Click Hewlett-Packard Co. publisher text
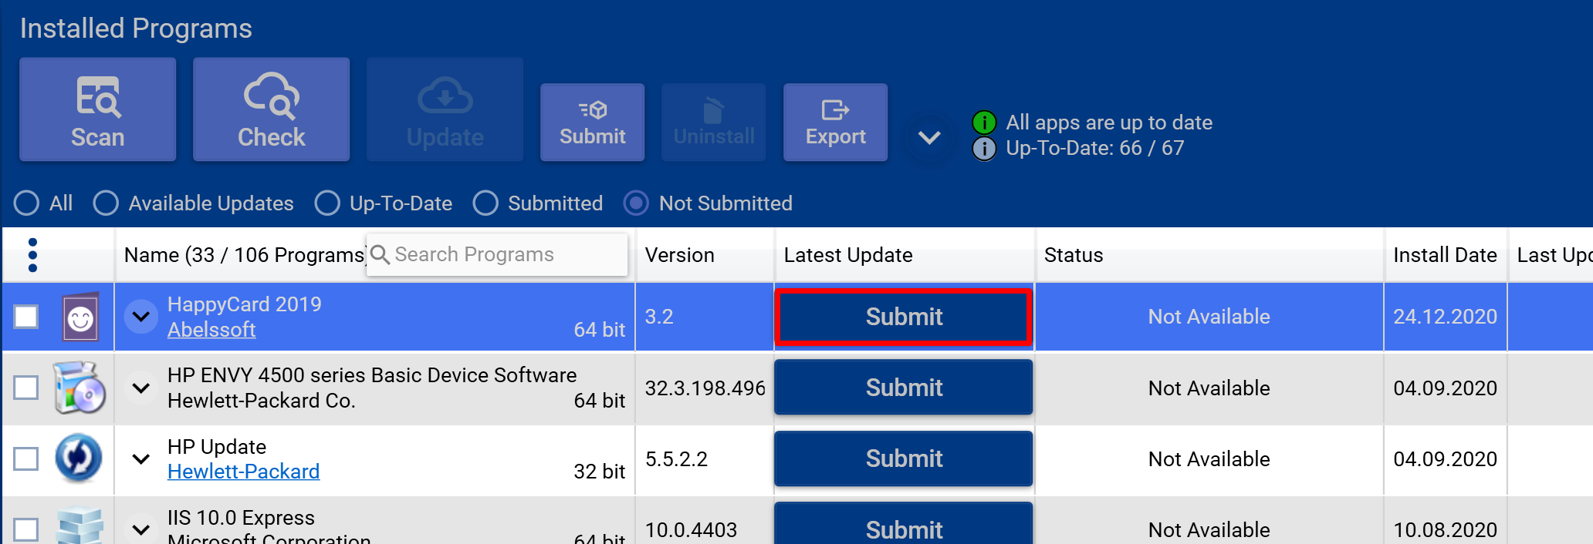 click(x=262, y=401)
